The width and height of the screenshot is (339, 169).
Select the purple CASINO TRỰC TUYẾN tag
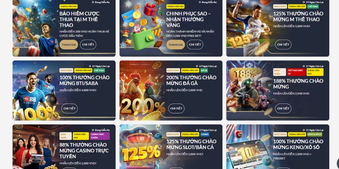100,136
